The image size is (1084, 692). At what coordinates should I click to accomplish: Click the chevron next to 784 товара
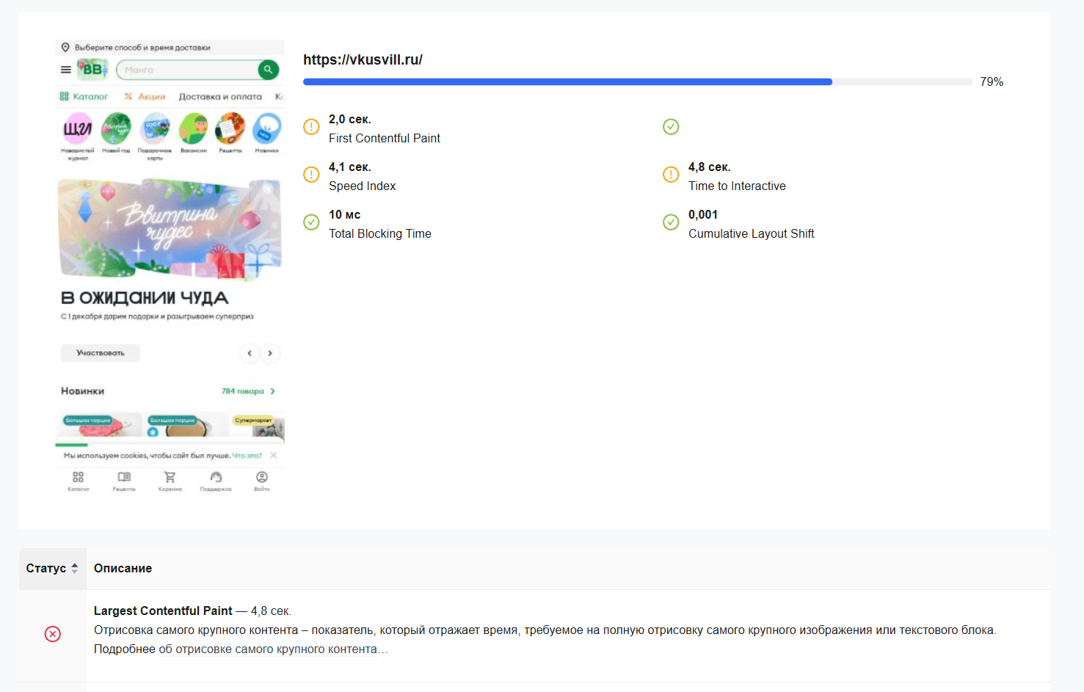coord(272,391)
